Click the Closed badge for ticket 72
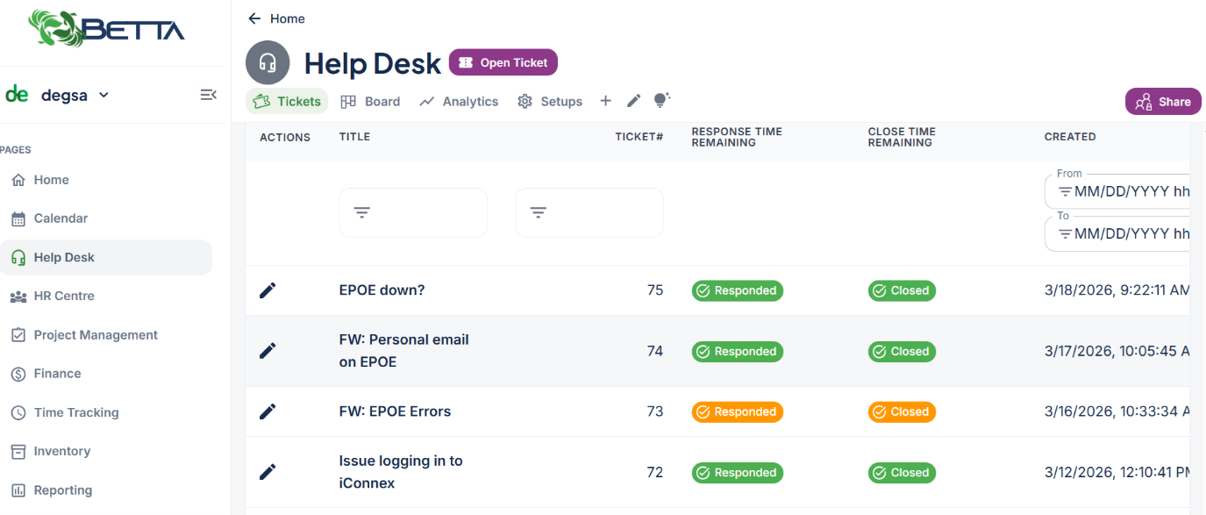The width and height of the screenshot is (1206, 515). pyautogui.click(x=902, y=472)
